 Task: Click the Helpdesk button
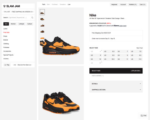[114, 4]
